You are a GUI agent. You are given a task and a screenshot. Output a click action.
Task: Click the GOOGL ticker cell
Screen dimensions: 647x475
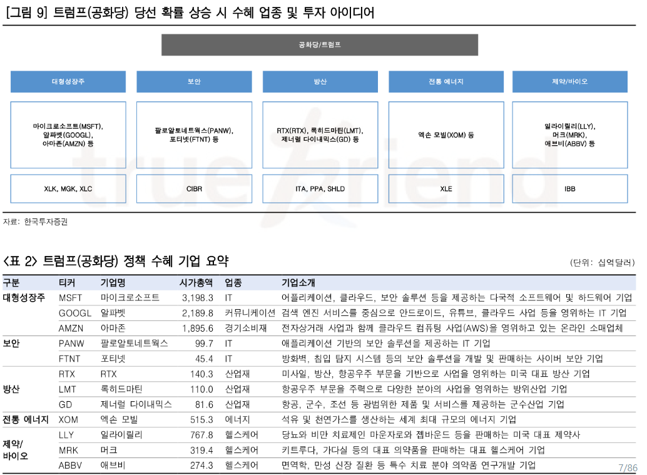pos(74,314)
